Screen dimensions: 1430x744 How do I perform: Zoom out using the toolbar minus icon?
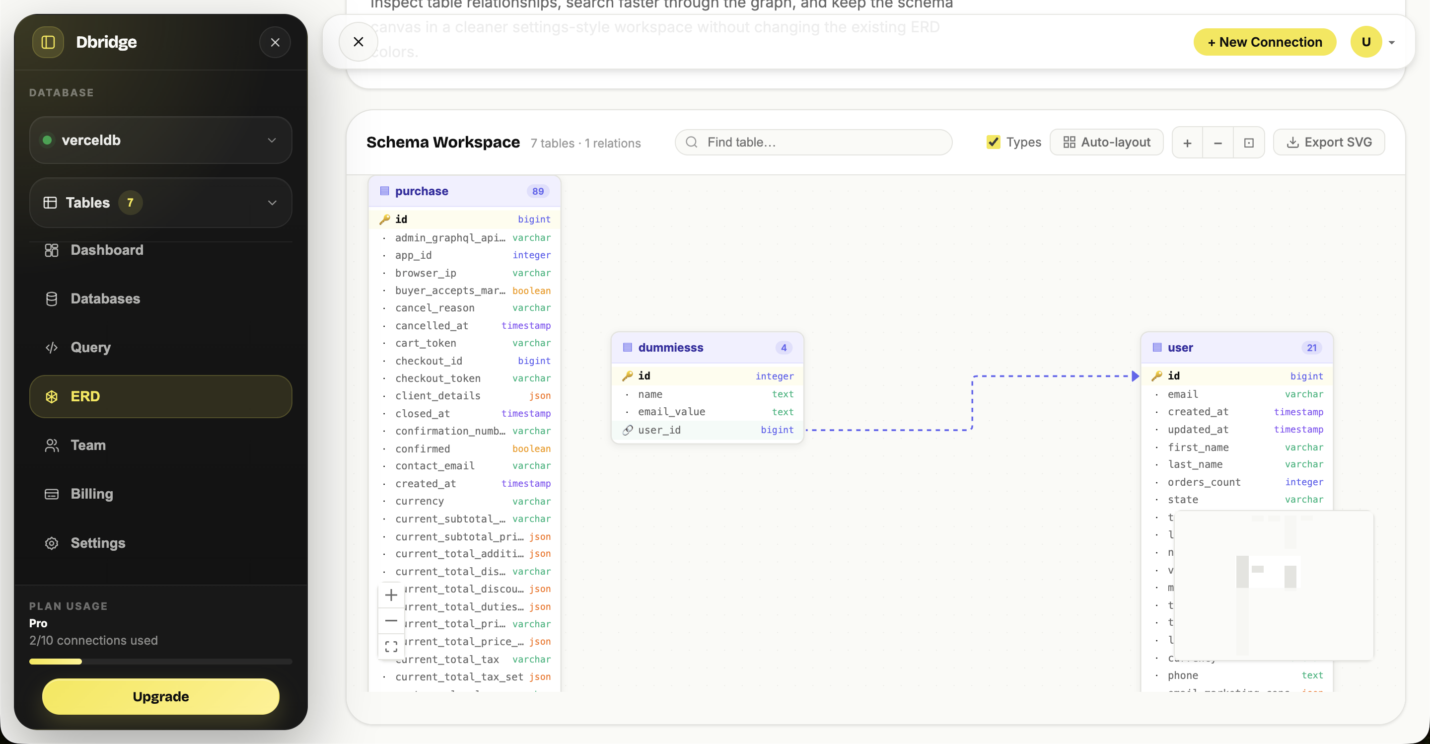(x=1217, y=143)
